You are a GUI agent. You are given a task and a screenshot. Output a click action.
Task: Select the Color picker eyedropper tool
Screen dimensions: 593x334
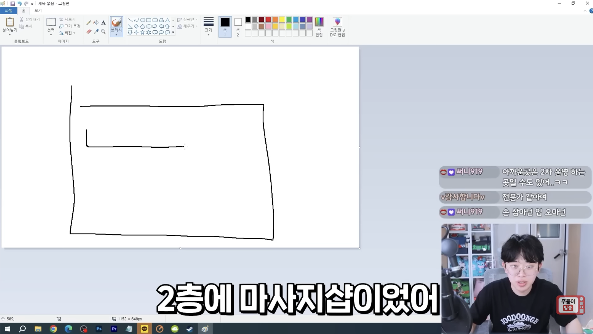click(x=96, y=32)
